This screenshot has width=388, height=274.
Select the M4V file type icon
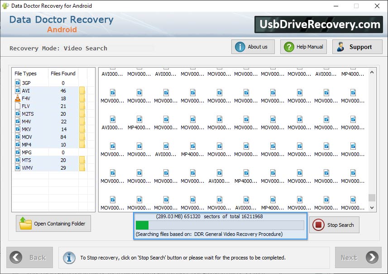coord(18,121)
